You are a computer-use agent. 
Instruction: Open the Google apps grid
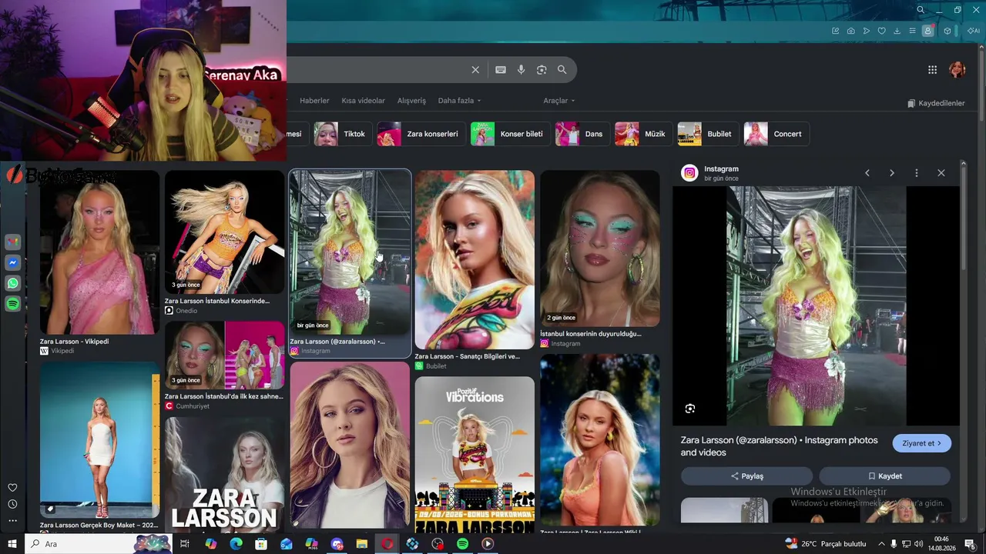pyautogui.click(x=932, y=70)
